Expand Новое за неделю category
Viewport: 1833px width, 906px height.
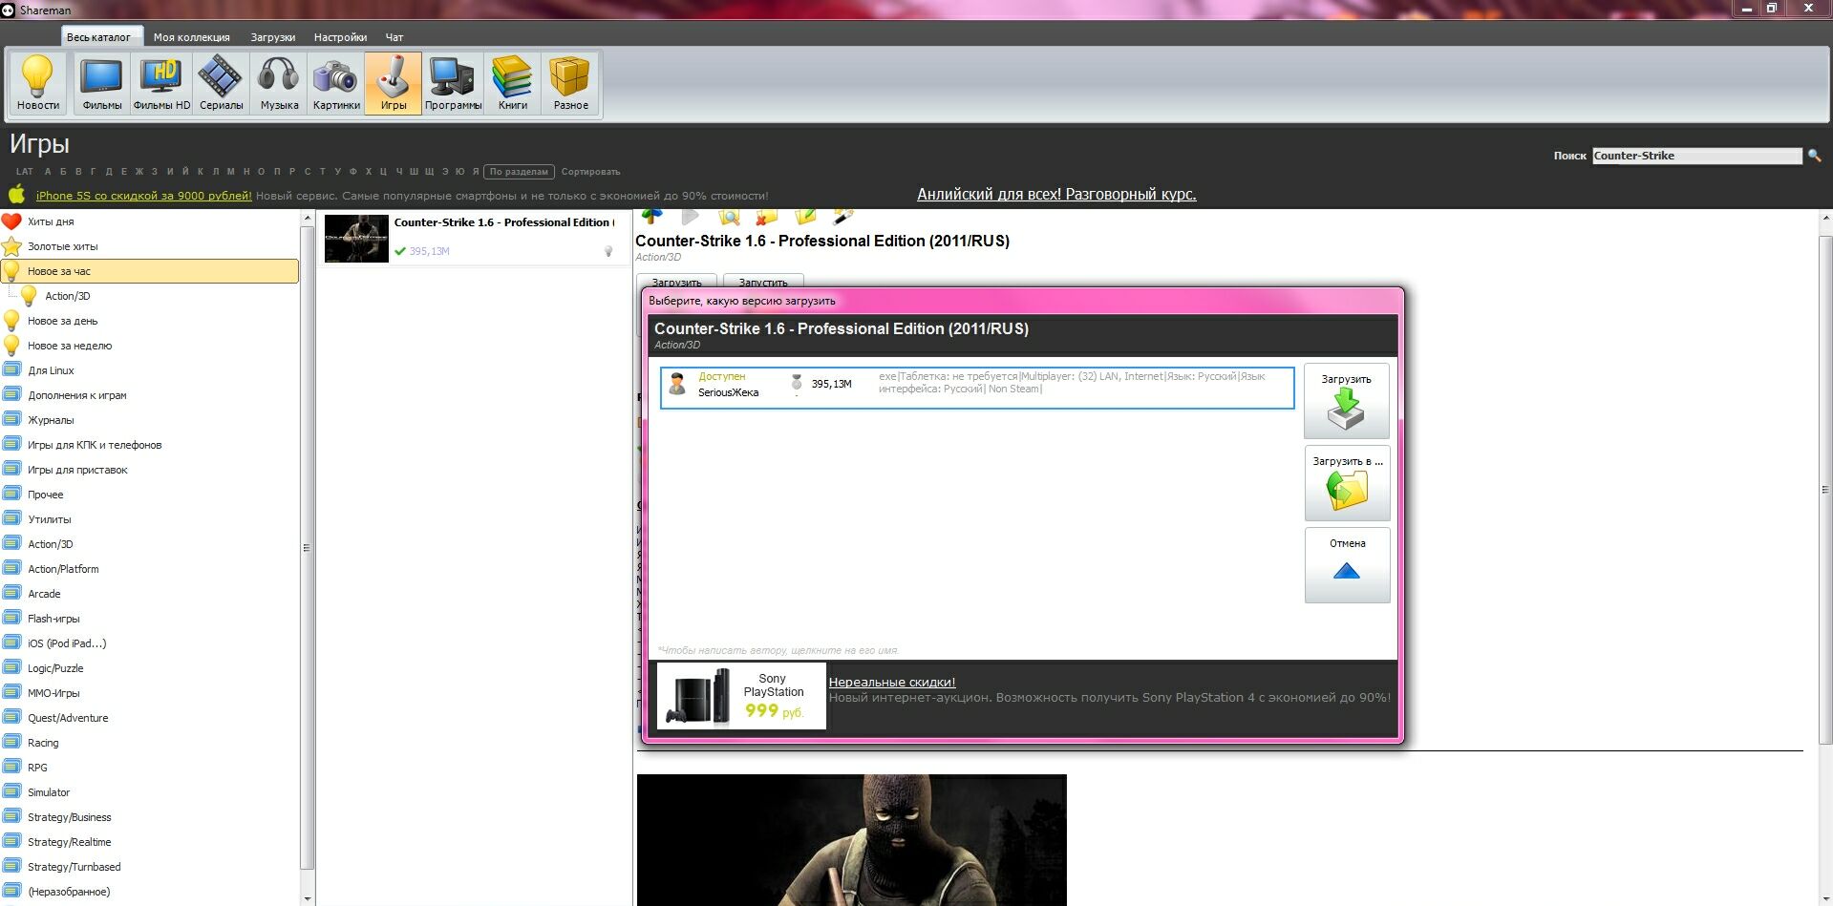click(x=70, y=346)
